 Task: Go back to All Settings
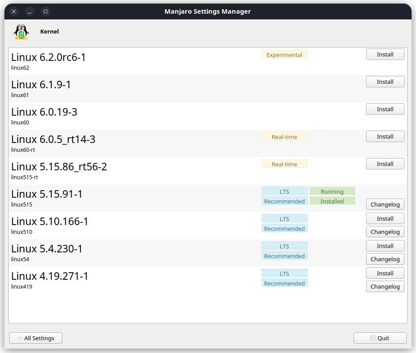[x=36, y=338]
